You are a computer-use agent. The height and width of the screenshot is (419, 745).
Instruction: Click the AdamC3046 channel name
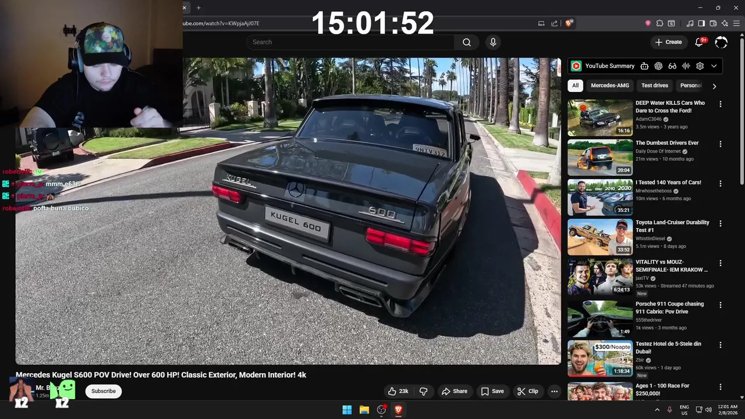coord(648,119)
